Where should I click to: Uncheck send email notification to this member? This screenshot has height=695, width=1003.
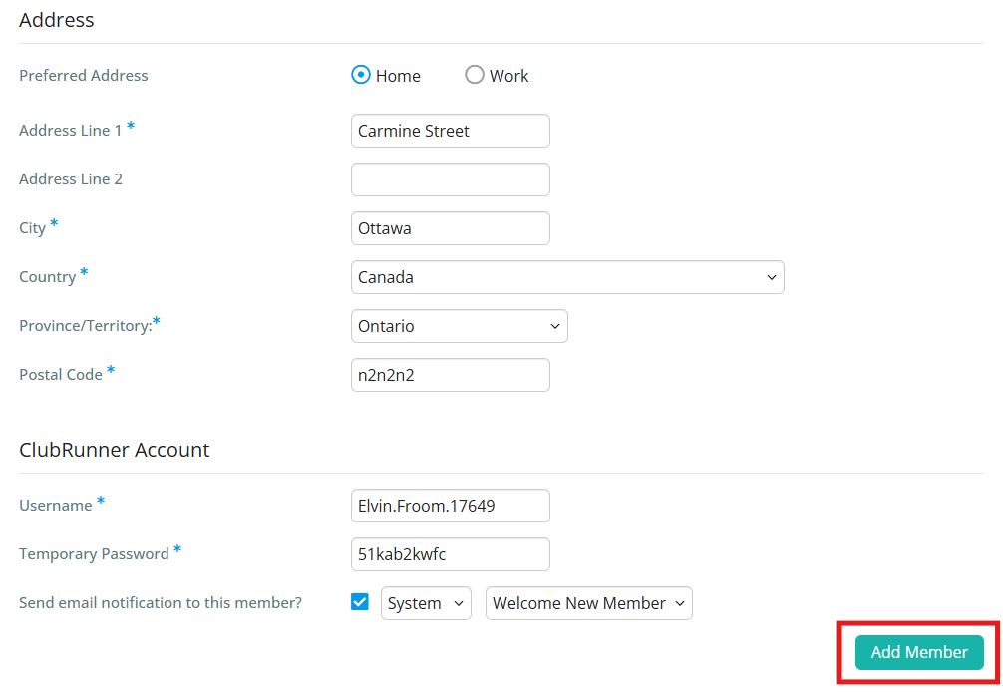(x=359, y=602)
